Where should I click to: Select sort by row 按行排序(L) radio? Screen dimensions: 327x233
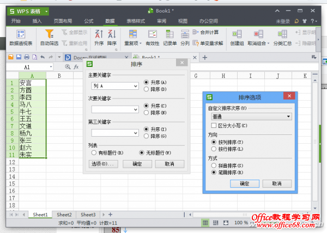[x=214, y=149]
